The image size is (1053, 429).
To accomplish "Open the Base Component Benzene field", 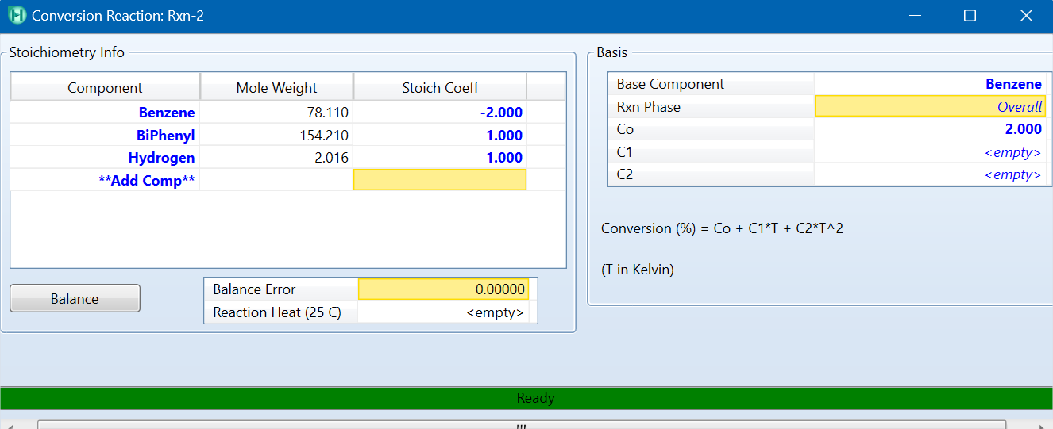I will (x=930, y=83).
